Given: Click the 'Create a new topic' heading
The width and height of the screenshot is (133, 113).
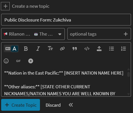Looking at the screenshot, I should pos(31,6).
